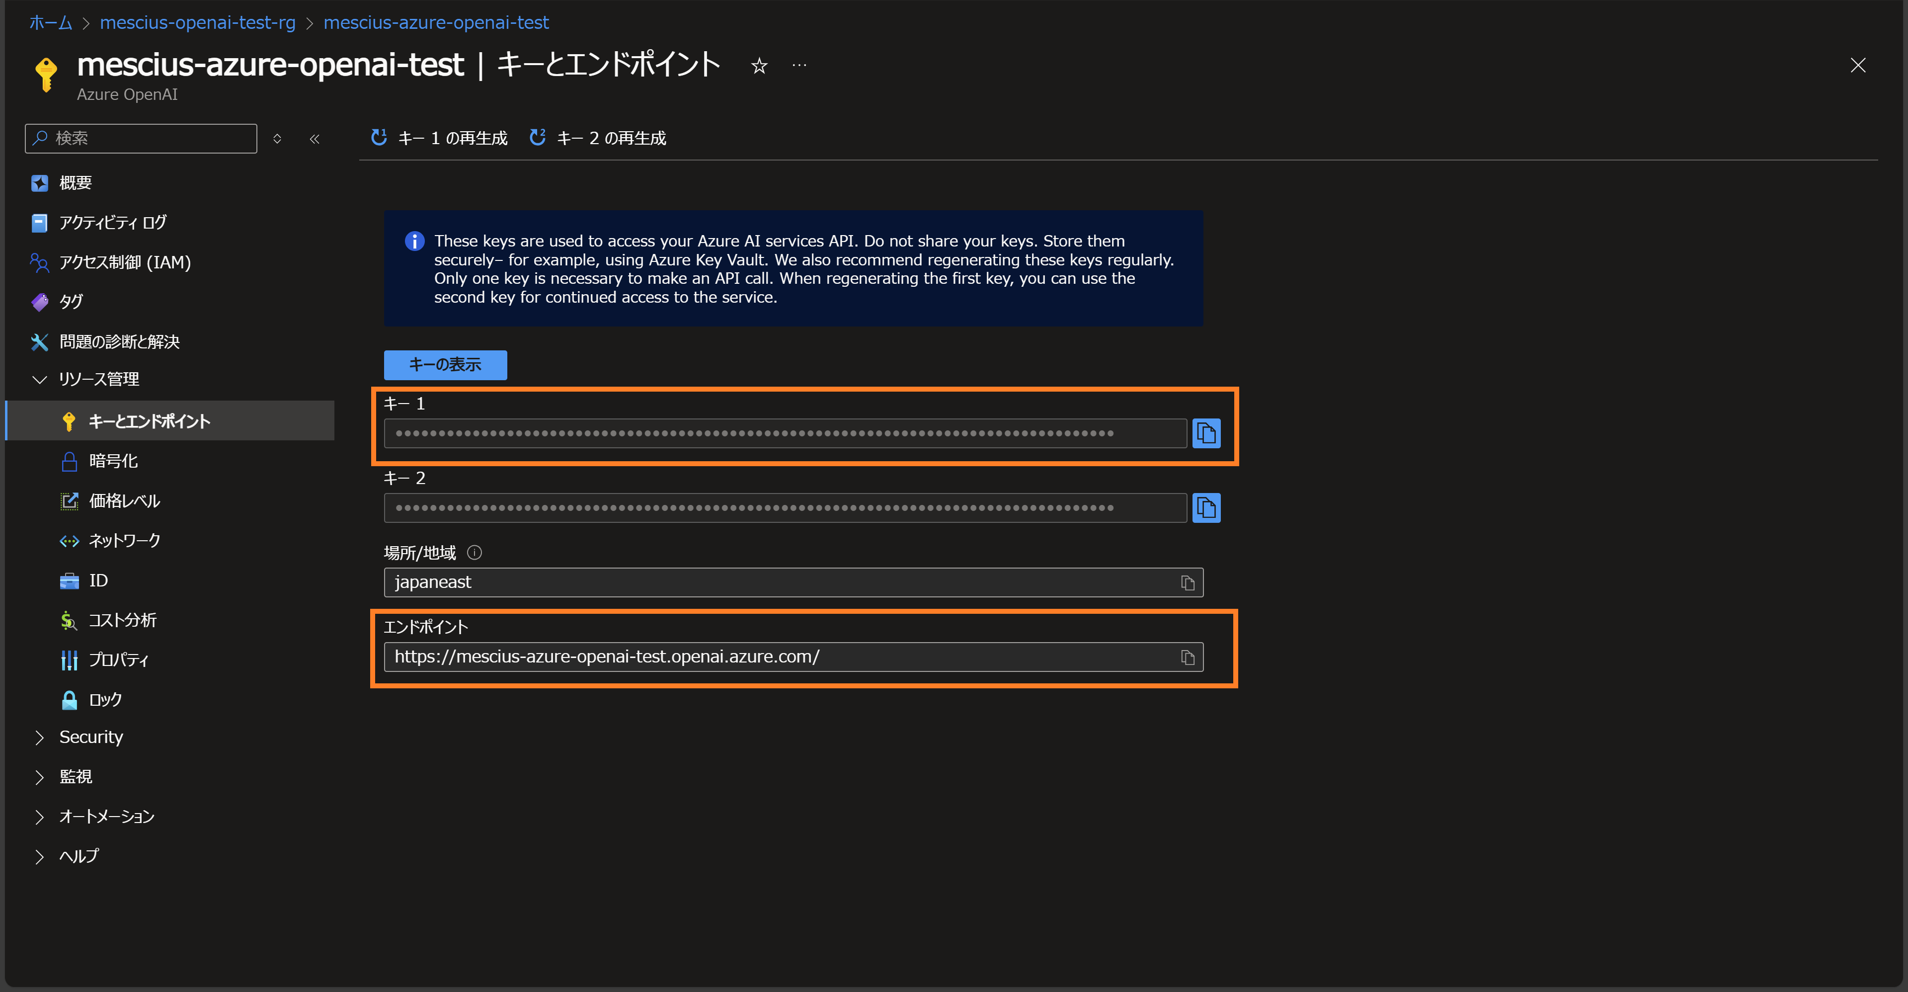Click the key icon beside resource title
Screen dimensions: 1908x992
click(46, 74)
